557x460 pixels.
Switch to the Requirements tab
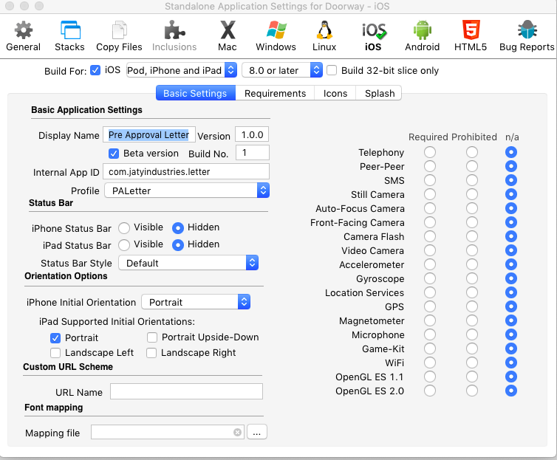click(x=275, y=93)
